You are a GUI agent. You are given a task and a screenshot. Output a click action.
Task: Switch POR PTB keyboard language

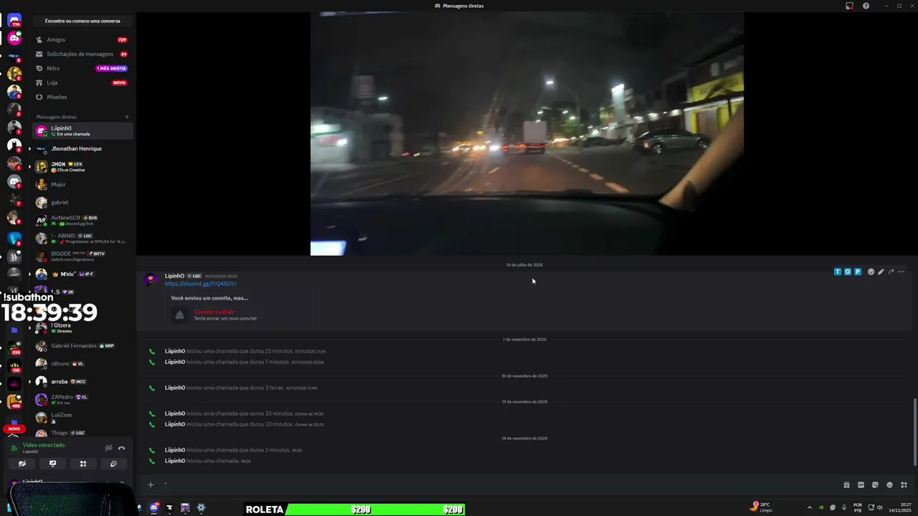[x=858, y=507]
